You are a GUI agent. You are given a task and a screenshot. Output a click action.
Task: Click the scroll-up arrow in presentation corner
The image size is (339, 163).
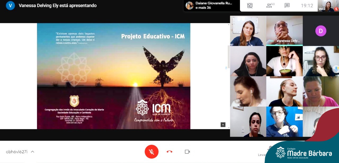pos(223,125)
